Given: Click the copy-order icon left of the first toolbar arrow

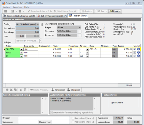Looking at the screenshot, I should (13, 11).
